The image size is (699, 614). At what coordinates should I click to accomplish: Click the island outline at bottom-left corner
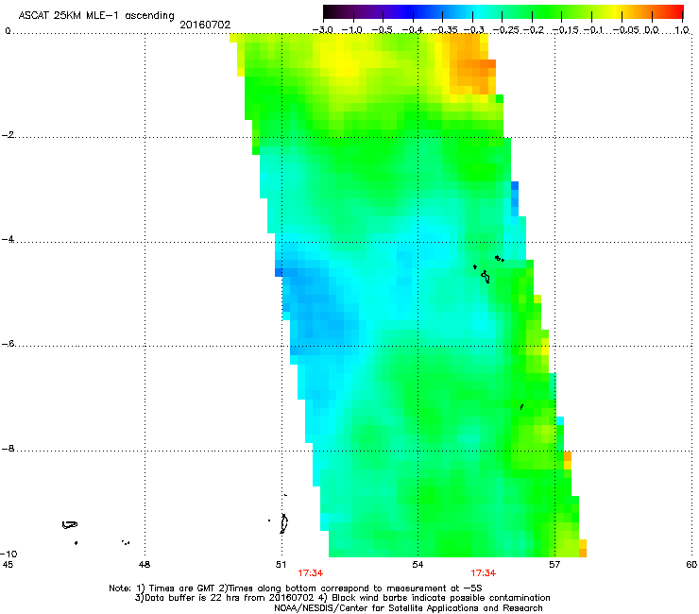point(70,525)
